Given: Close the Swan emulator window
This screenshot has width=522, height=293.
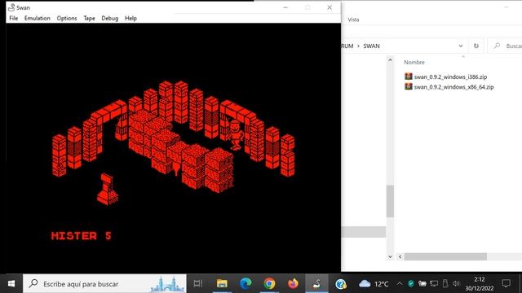Looking at the screenshot, I should pos(330,7).
